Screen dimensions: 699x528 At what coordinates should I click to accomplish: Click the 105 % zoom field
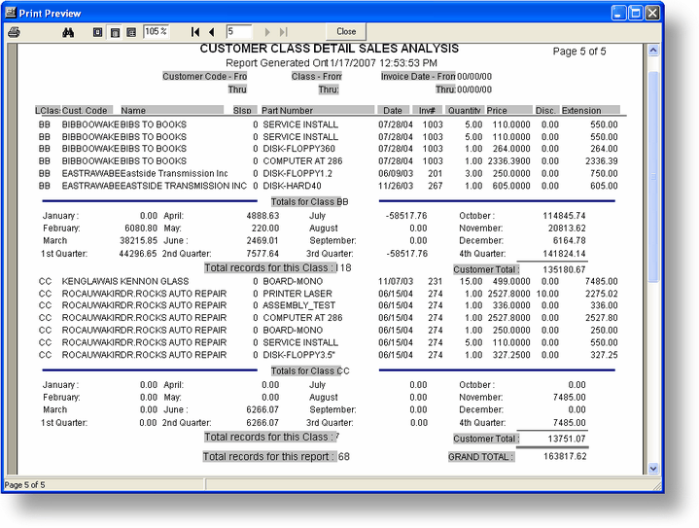(x=156, y=32)
